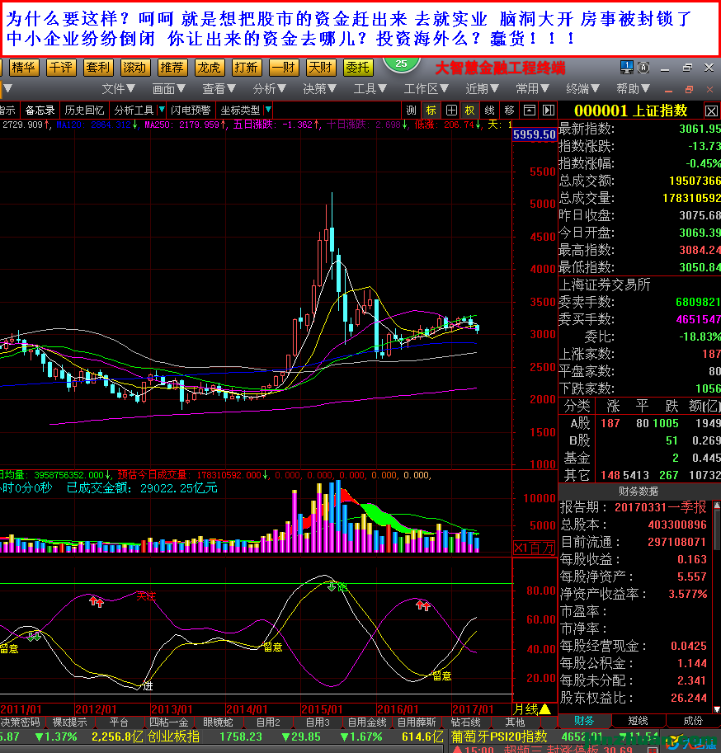The height and width of the screenshot is (753, 721).
Task: Switch to the 自用3 indicator tab
Action: pos(318,722)
